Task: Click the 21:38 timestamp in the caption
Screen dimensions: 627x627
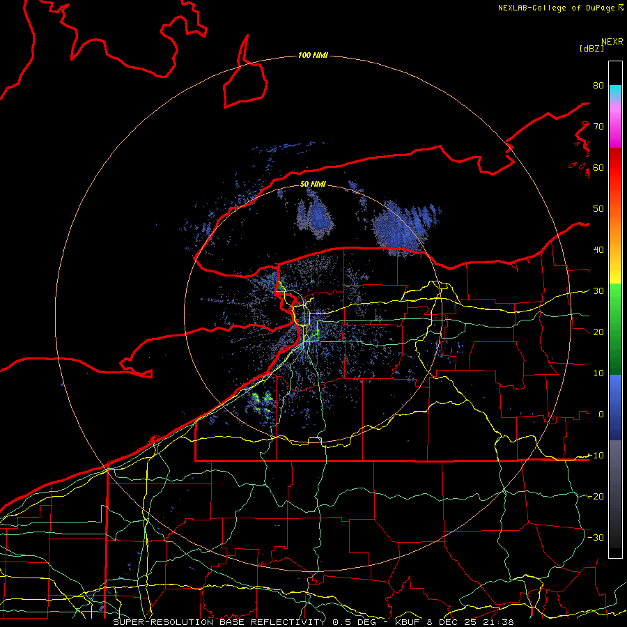Action: [x=498, y=622]
